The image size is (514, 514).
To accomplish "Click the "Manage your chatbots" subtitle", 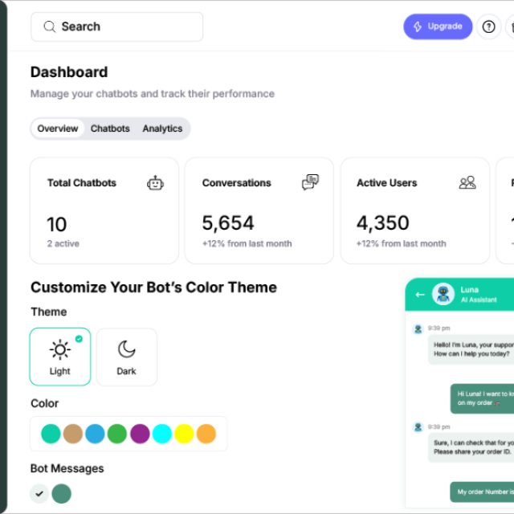I will [x=153, y=94].
